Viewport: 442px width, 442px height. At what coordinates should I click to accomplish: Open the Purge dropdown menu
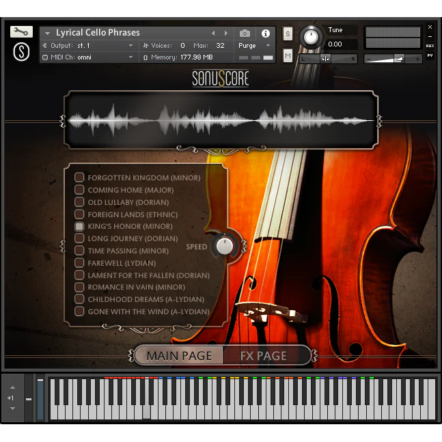(x=254, y=46)
